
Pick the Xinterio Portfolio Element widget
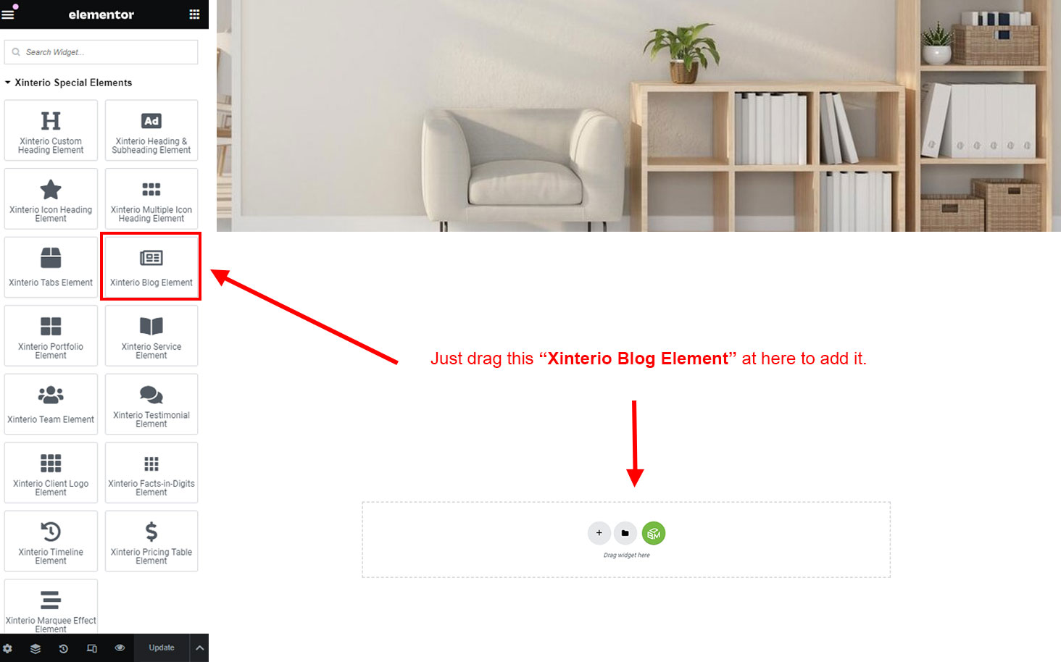pos(51,335)
